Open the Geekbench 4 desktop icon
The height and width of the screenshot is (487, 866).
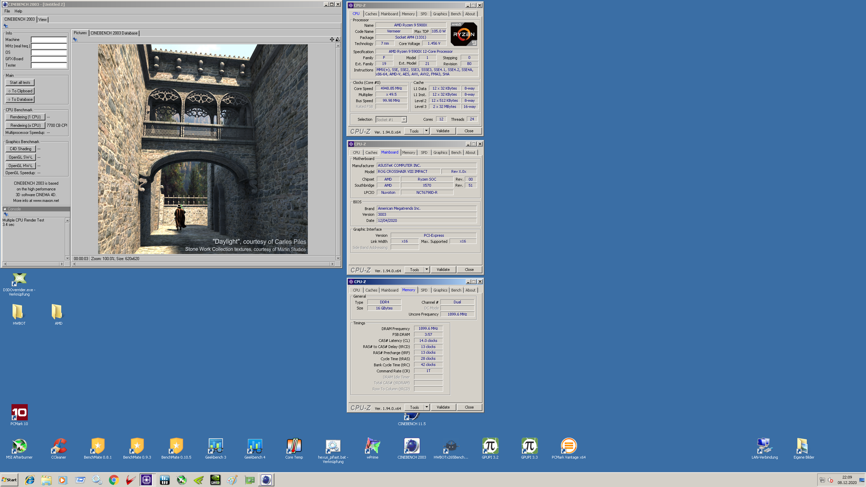(255, 448)
